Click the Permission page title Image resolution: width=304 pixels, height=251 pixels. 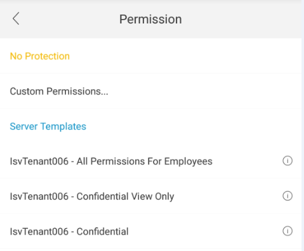tap(150, 19)
